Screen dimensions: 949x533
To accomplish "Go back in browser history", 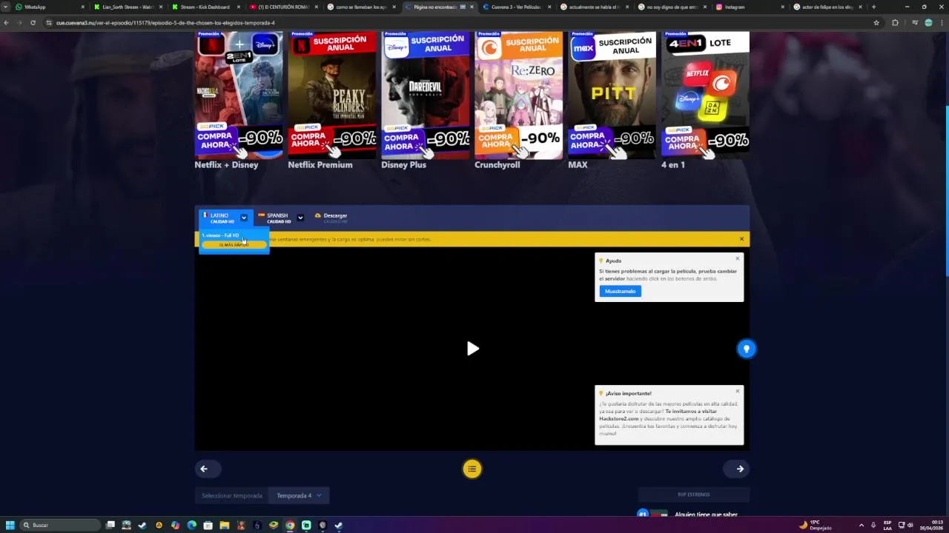I will [x=7, y=23].
